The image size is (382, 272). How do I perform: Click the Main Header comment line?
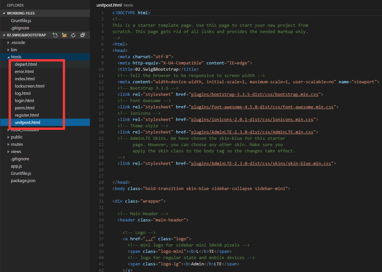[143, 214]
